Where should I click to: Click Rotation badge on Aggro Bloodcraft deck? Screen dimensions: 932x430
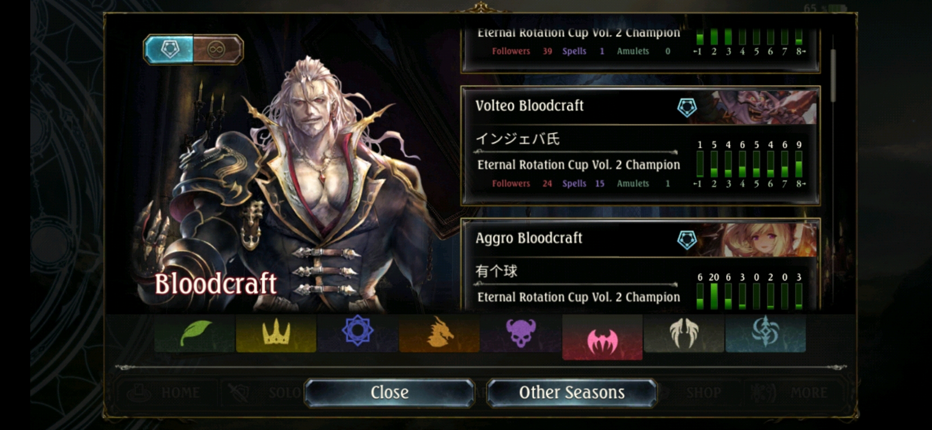coord(686,240)
